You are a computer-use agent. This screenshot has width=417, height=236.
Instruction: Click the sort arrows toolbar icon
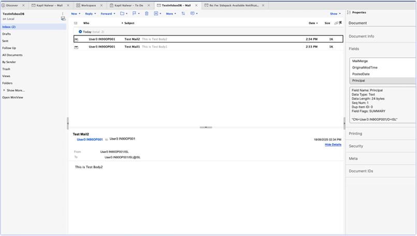[183, 13]
